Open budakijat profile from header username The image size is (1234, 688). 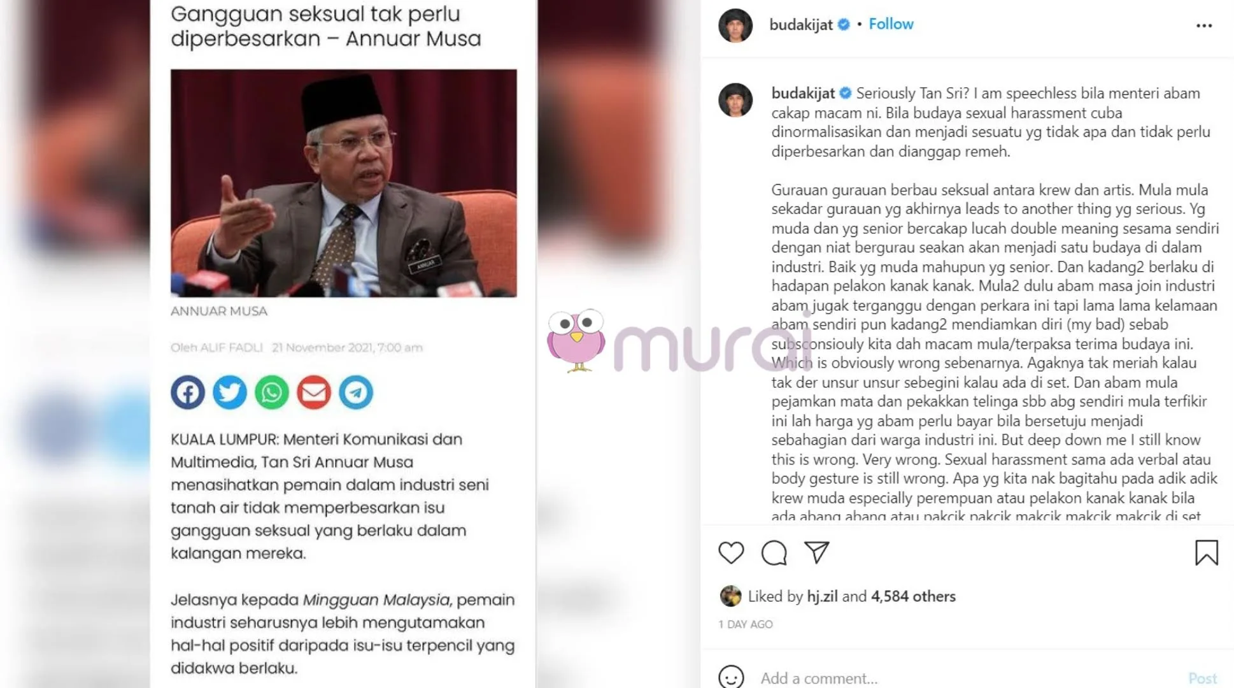(800, 25)
